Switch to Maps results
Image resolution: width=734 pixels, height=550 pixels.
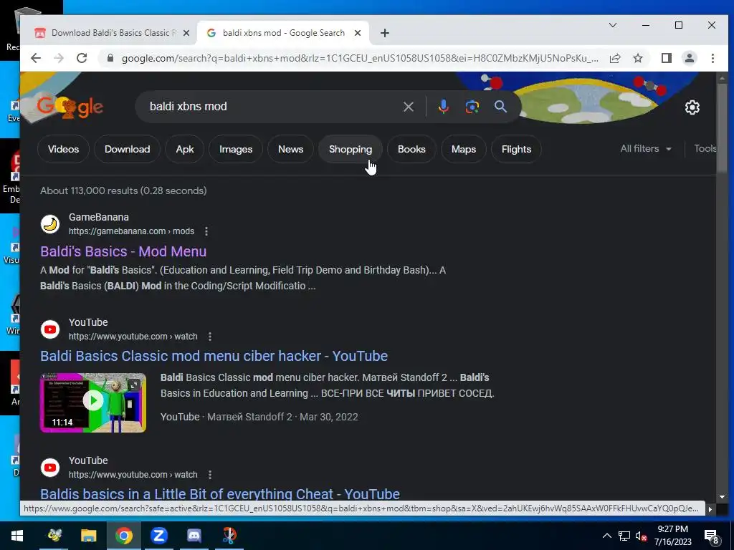click(x=464, y=149)
